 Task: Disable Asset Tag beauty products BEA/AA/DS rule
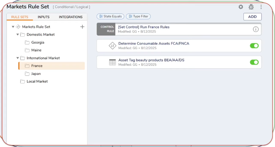pos(254,62)
